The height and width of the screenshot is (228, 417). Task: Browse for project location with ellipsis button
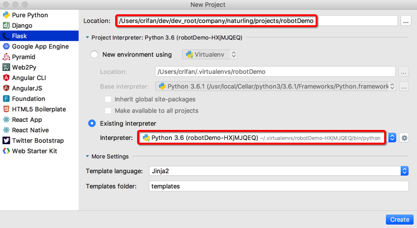(406, 21)
